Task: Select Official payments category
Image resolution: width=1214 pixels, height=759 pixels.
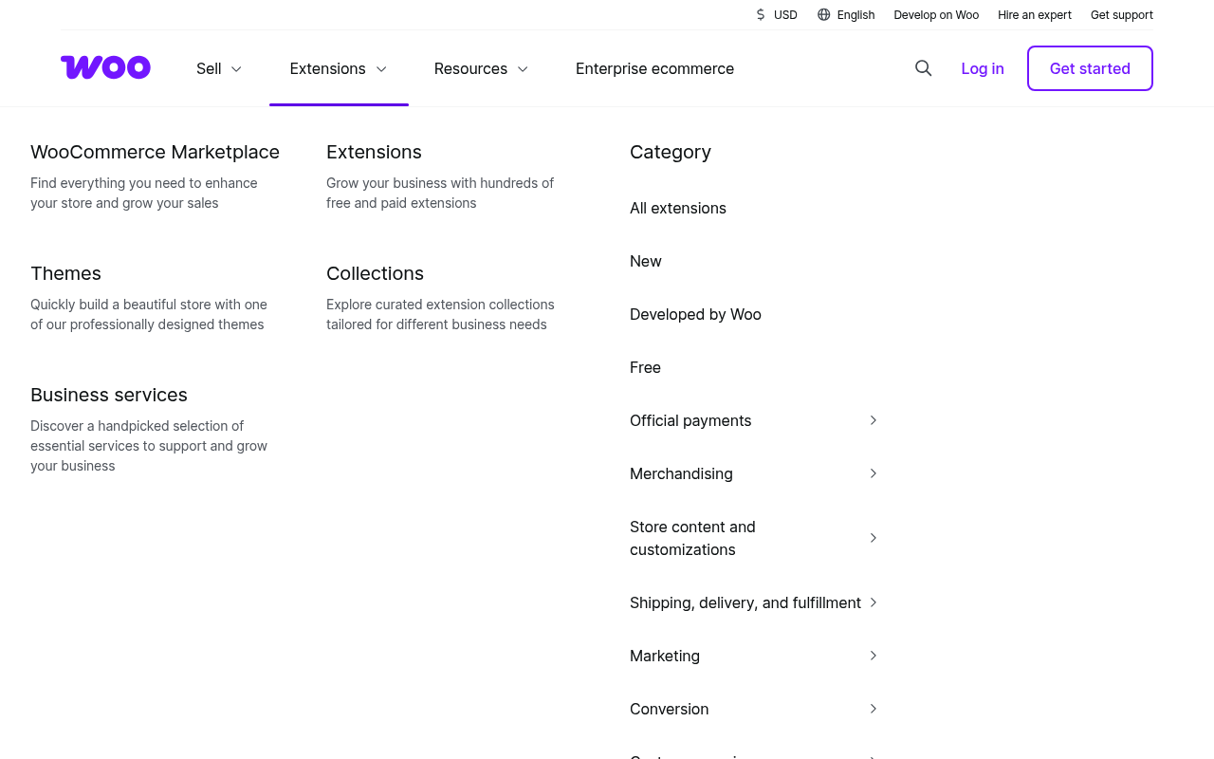Action: point(690,420)
